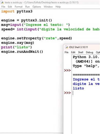Open the Window menu in the editor
The height and width of the screenshot is (134, 100).
48,7
